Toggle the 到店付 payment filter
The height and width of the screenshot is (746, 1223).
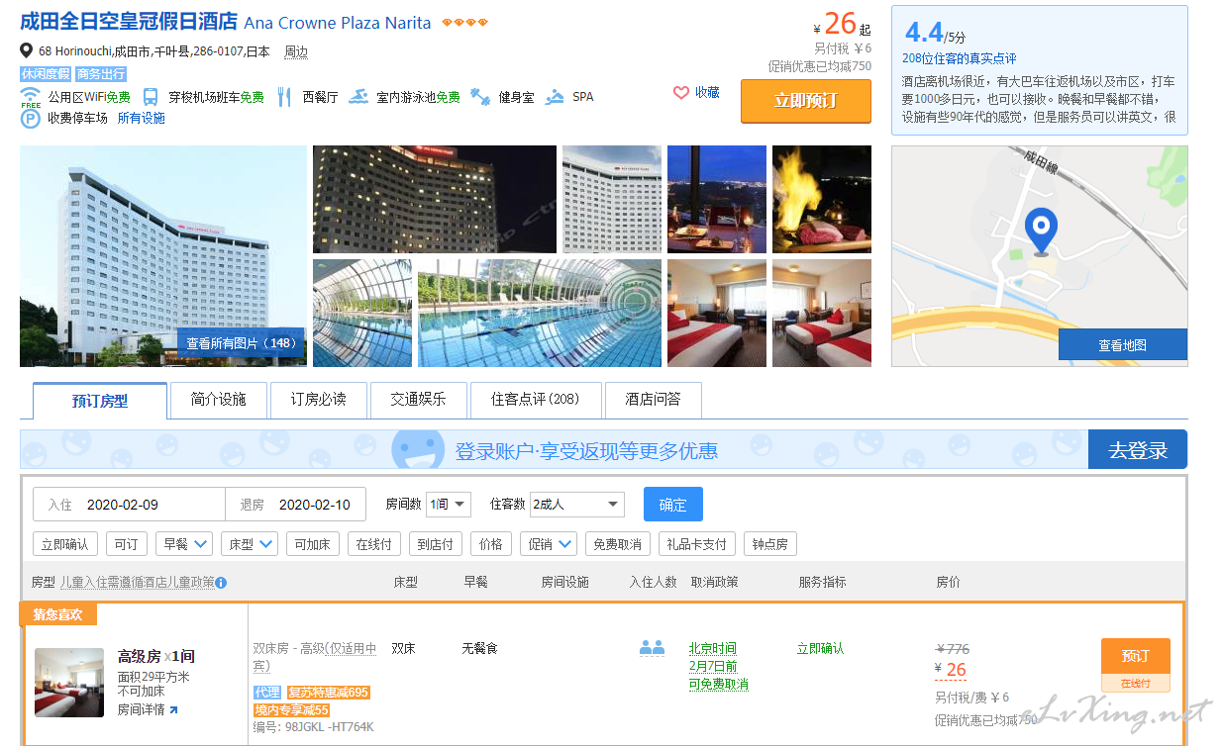(435, 544)
